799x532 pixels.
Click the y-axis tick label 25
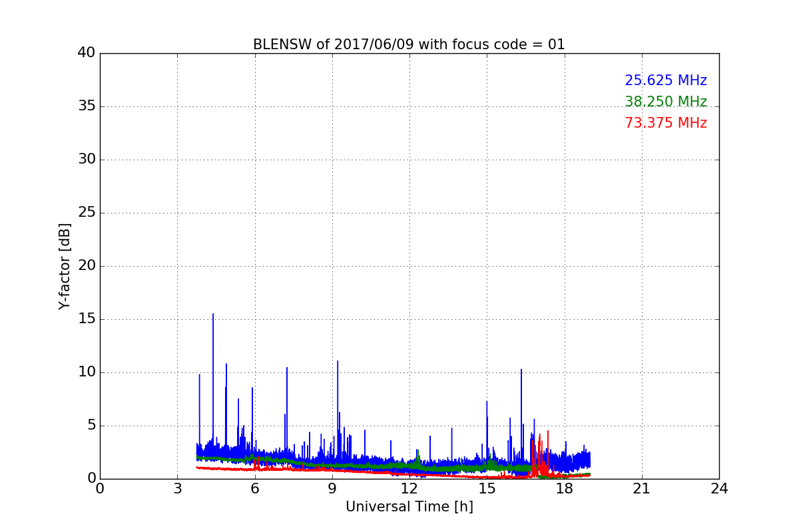tap(87, 213)
